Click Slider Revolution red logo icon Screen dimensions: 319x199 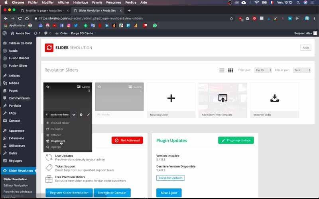coord(49,48)
